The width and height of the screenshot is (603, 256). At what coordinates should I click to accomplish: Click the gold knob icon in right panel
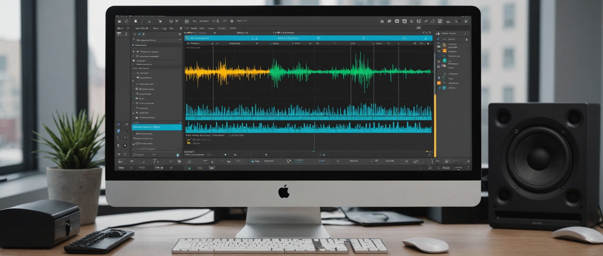(444, 45)
